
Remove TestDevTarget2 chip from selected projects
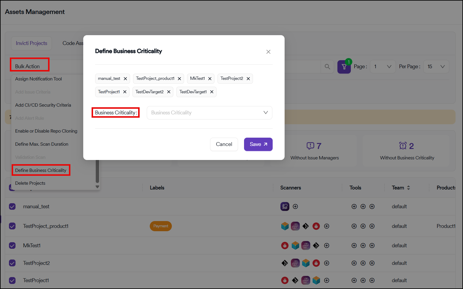pyautogui.click(x=169, y=92)
